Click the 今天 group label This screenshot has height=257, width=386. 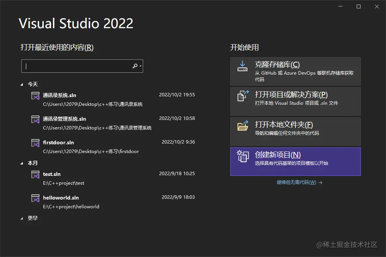pyautogui.click(x=32, y=84)
